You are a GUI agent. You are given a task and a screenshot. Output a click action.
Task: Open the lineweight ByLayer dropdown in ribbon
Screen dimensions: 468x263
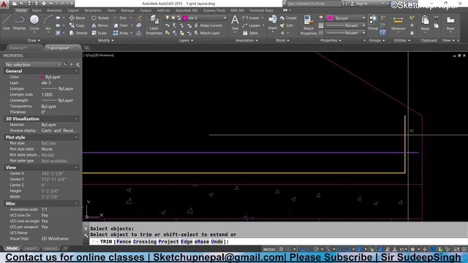pos(346,26)
